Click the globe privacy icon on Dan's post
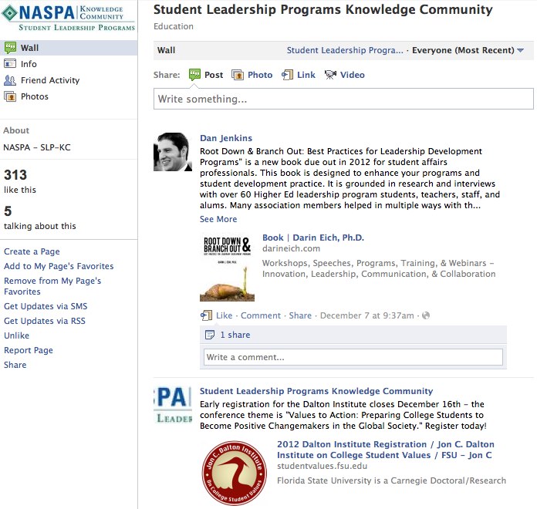537x509 pixels. tap(426, 315)
